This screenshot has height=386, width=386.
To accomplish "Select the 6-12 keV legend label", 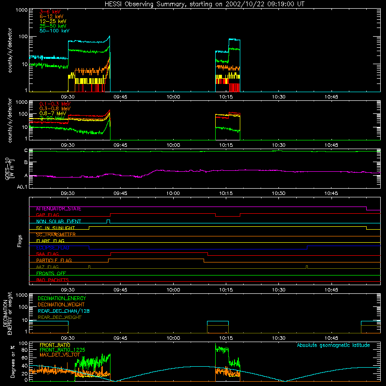I will (52, 16).
